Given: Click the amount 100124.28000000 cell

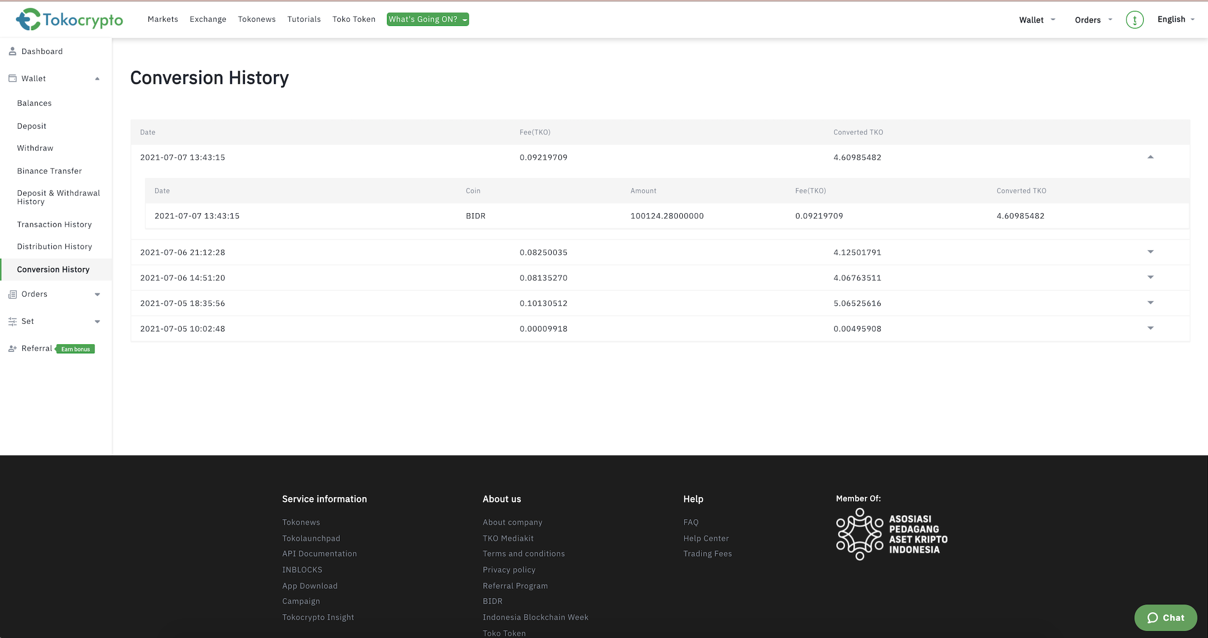Looking at the screenshot, I should coord(667,216).
